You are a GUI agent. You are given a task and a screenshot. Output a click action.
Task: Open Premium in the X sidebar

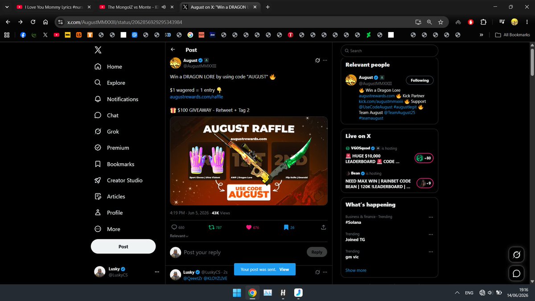tap(111, 148)
